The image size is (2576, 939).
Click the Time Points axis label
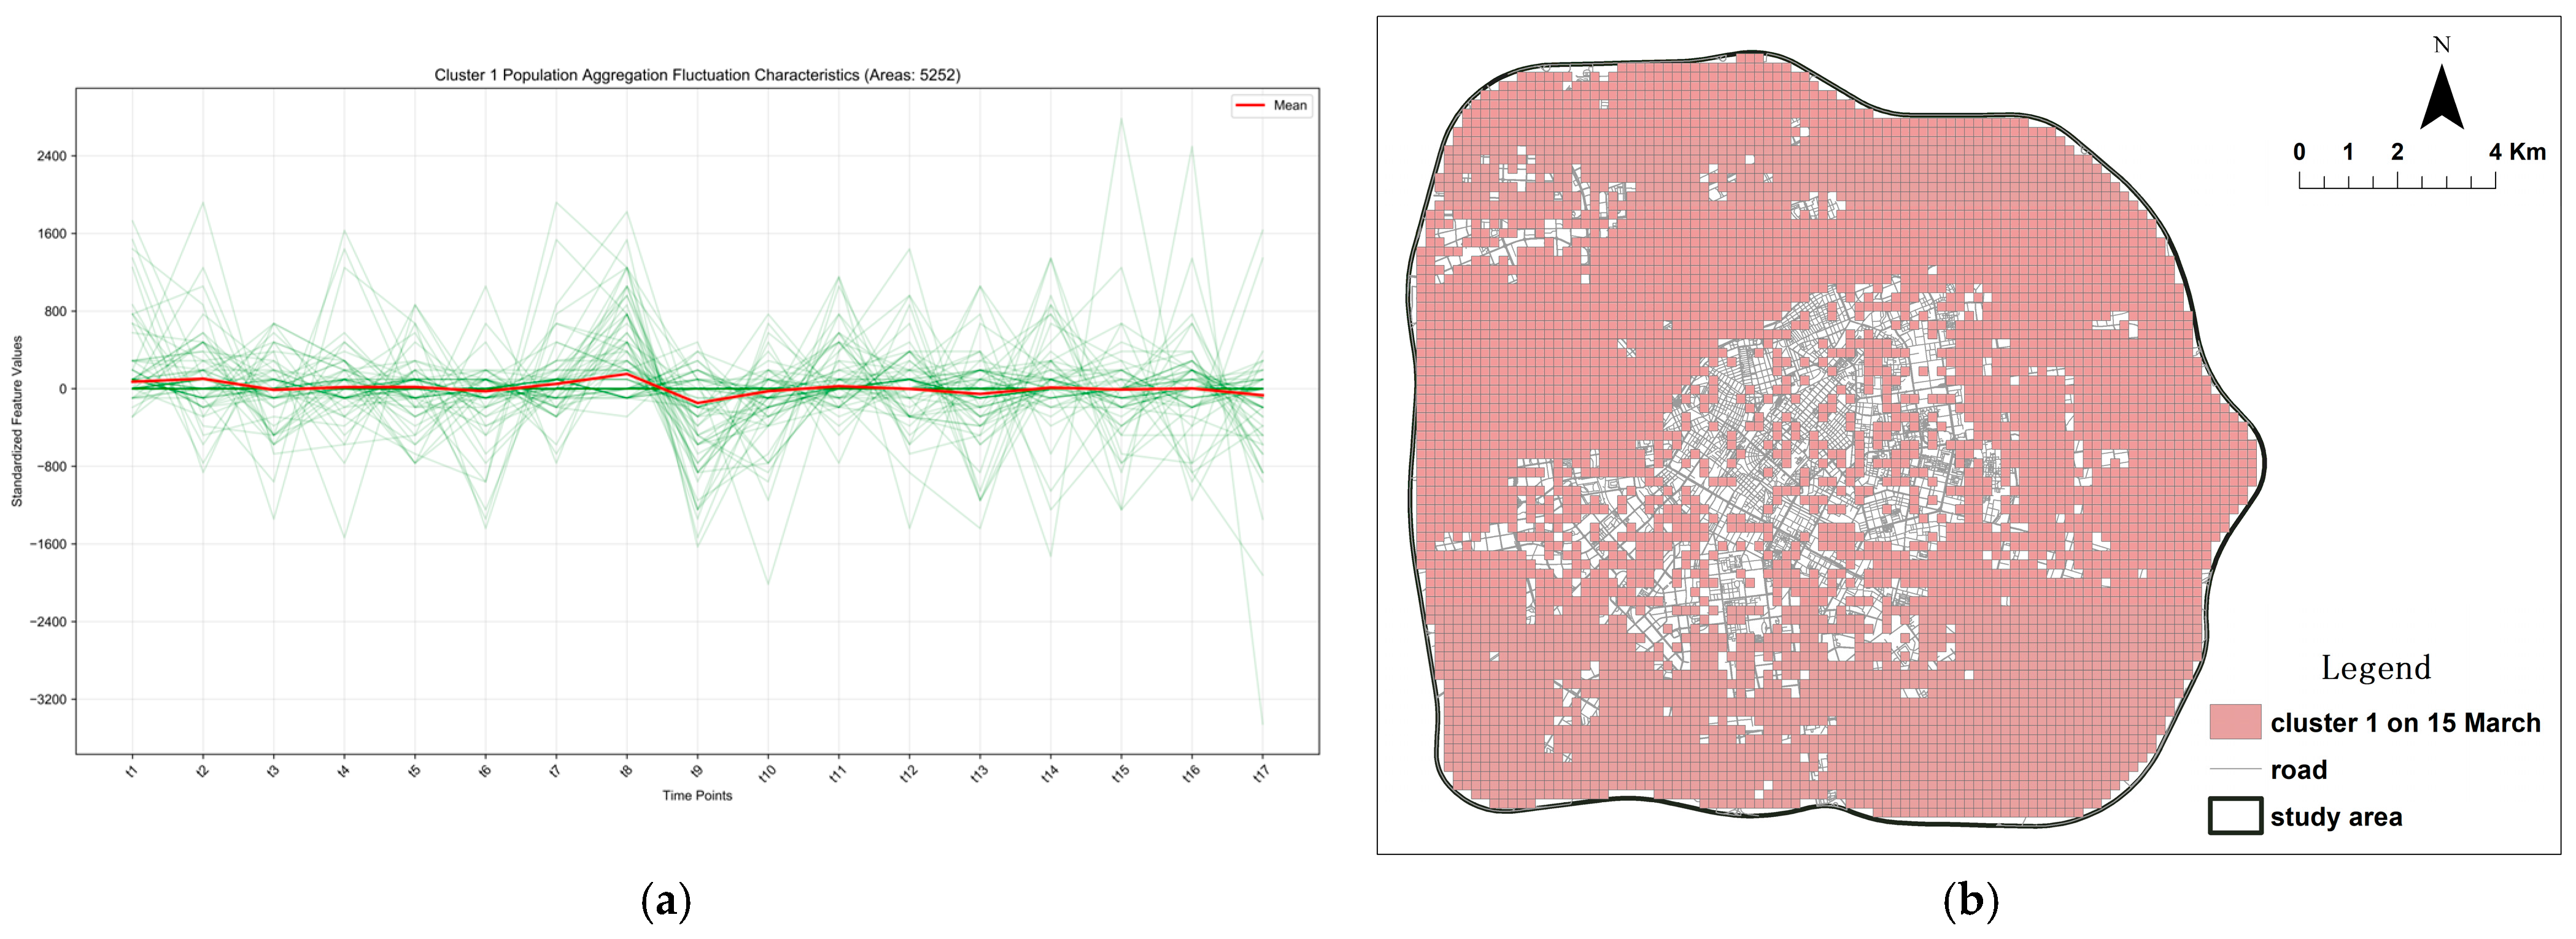click(x=697, y=795)
